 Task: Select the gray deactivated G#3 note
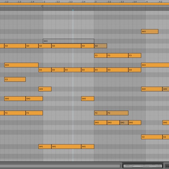click(68, 41)
